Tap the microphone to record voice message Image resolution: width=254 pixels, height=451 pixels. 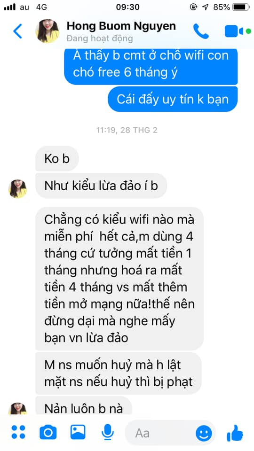[107, 432]
